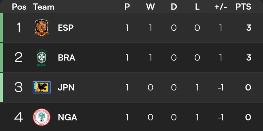Select the BRA team name
Image resolution: width=263 pixels, height=131 pixels.
66,58
